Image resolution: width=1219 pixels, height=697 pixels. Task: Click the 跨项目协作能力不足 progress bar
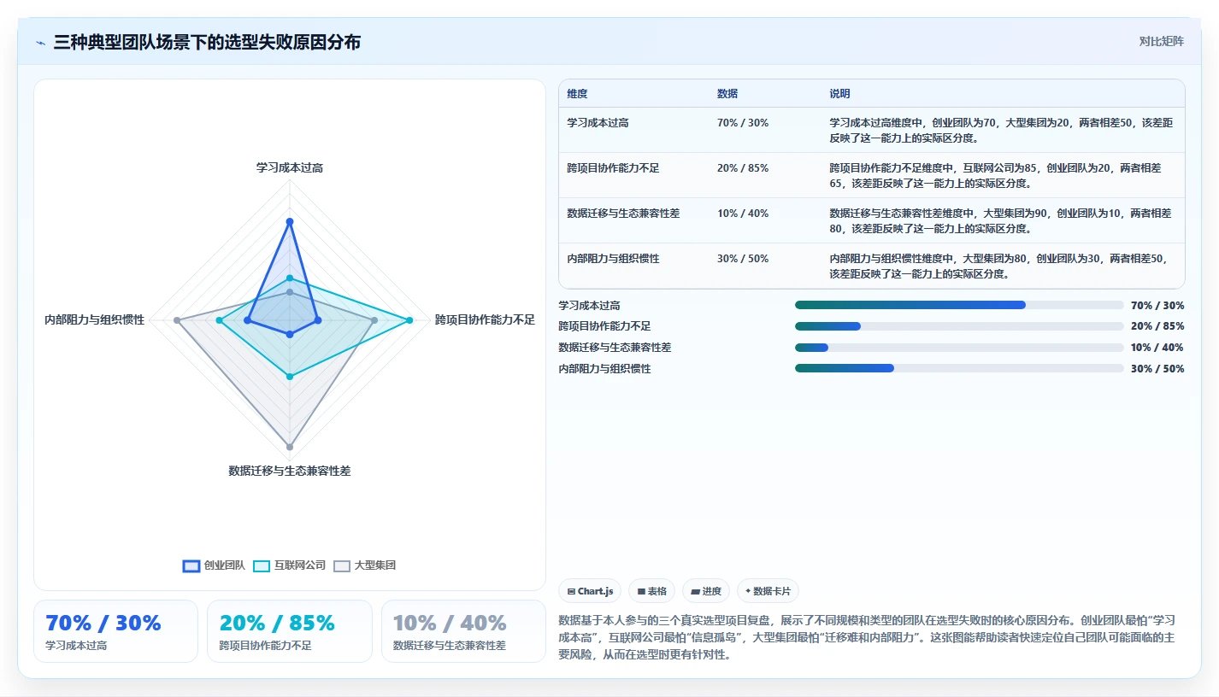coord(959,326)
